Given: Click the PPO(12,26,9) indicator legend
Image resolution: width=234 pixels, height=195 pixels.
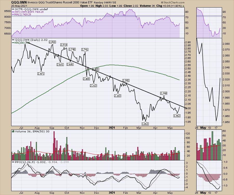Looking at the screenshot, I should 40,162.
